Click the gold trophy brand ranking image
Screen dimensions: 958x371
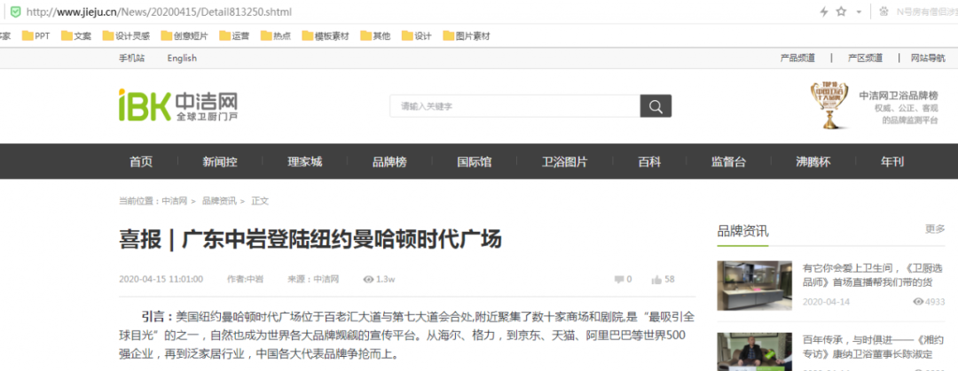pos(829,105)
